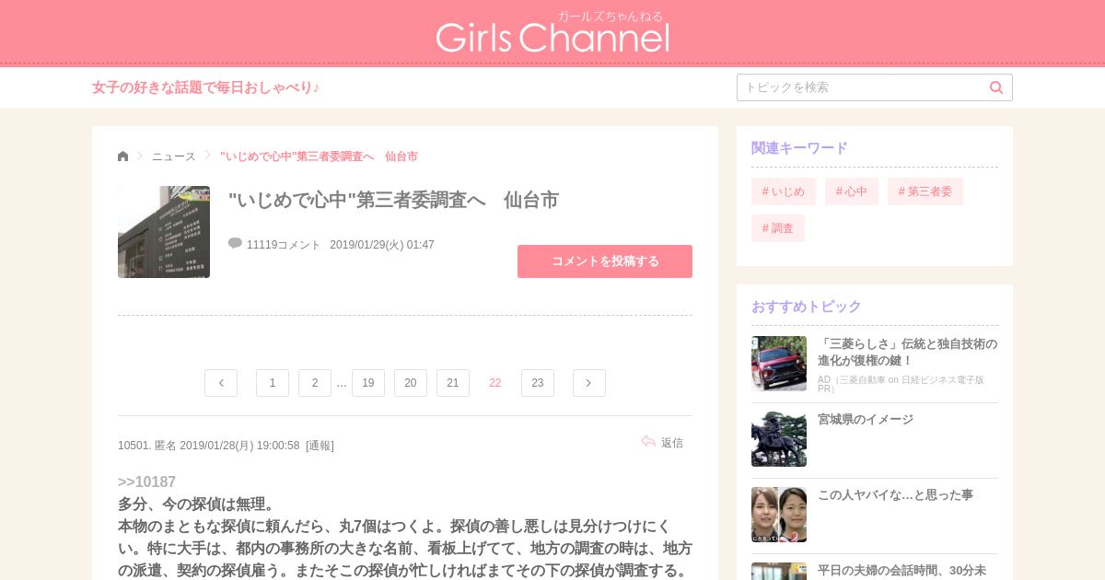Click the 11119コメント count text

284,245
